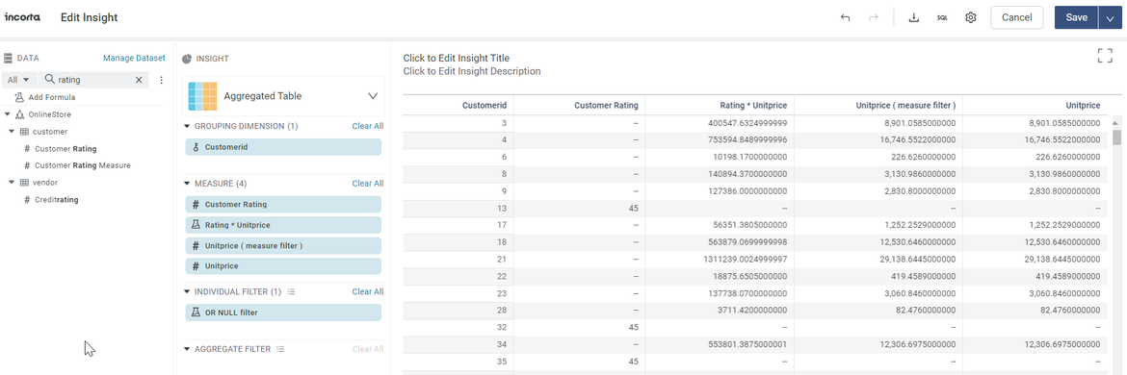Collapse the Measure section
The height and width of the screenshot is (375, 1127).
[x=187, y=184]
